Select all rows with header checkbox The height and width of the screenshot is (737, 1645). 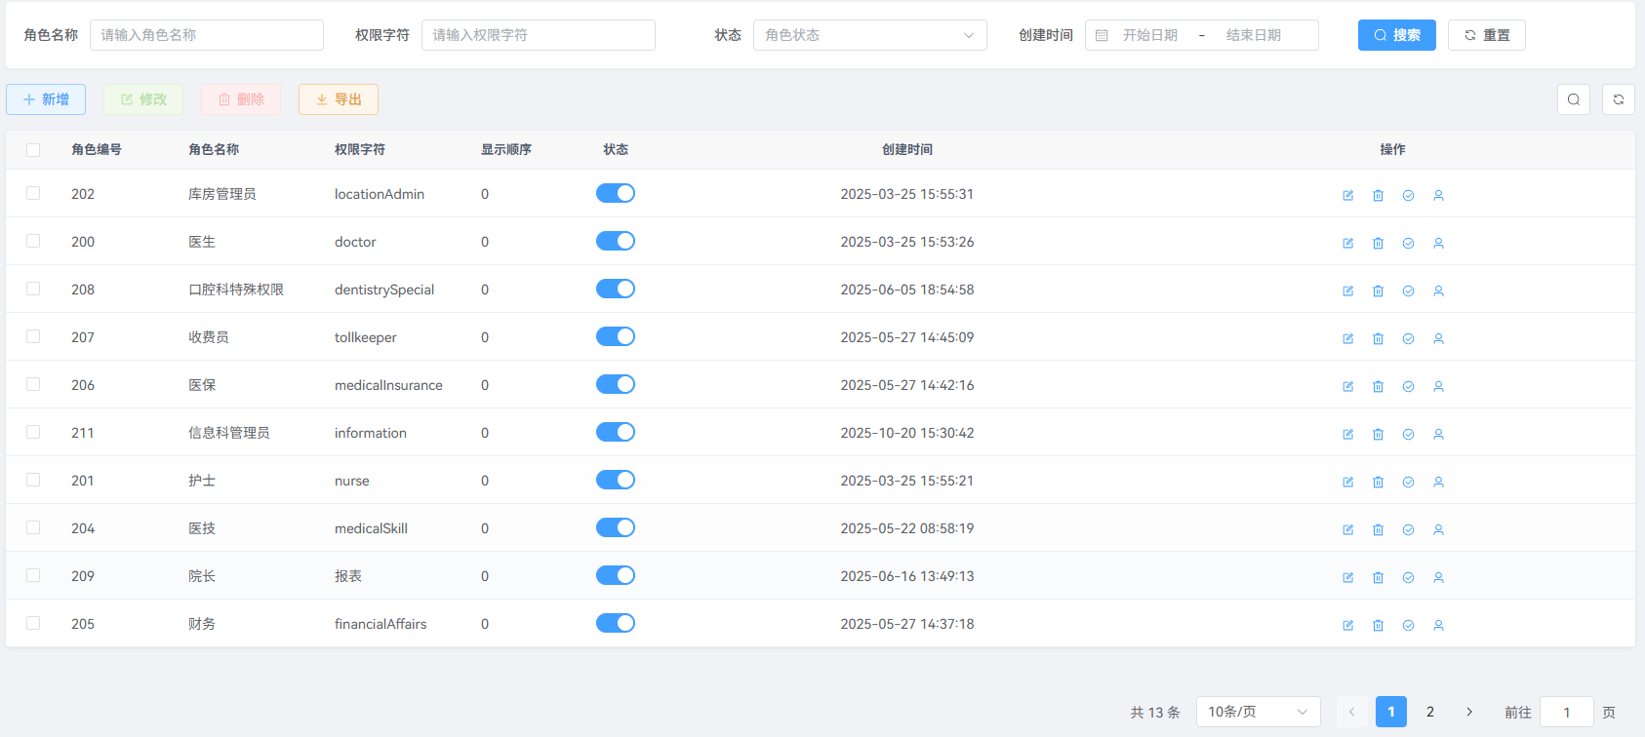pos(33,150)
